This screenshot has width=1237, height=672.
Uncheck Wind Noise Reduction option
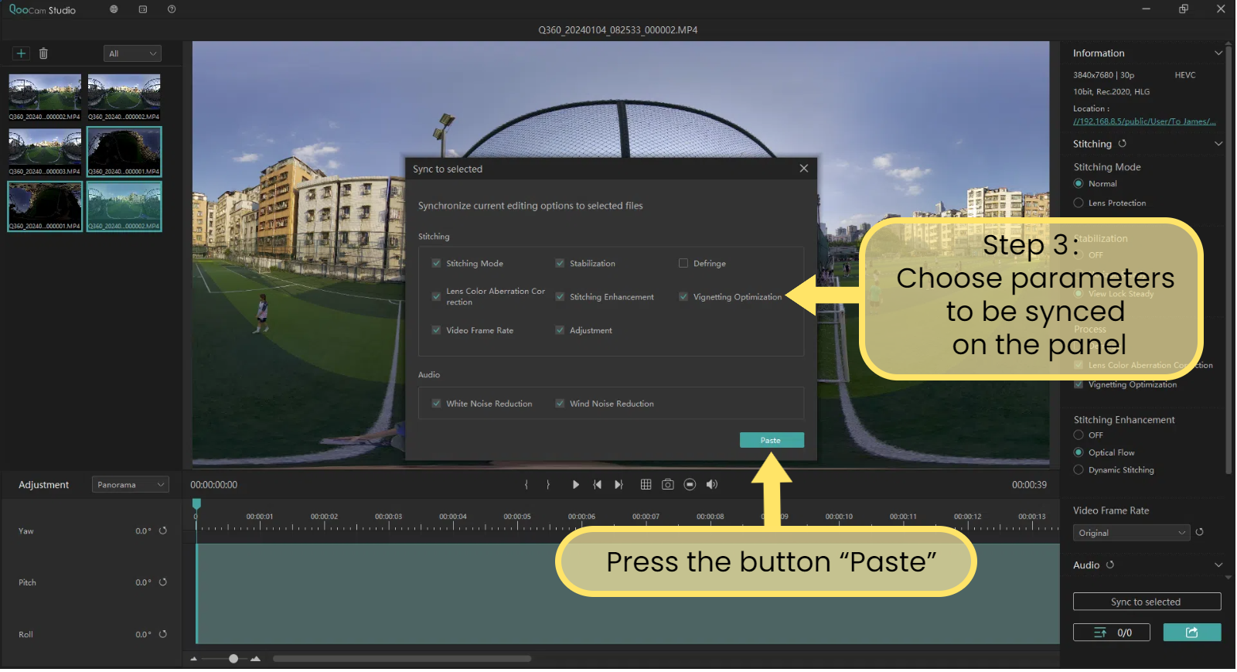point(560,404)
